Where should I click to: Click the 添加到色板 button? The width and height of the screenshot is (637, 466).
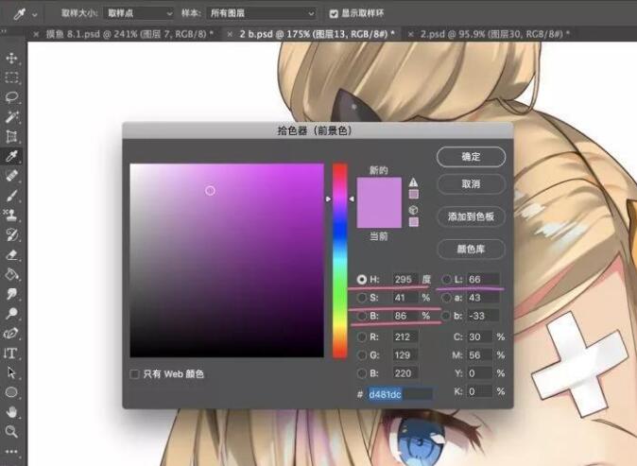[x=472, y=216]
